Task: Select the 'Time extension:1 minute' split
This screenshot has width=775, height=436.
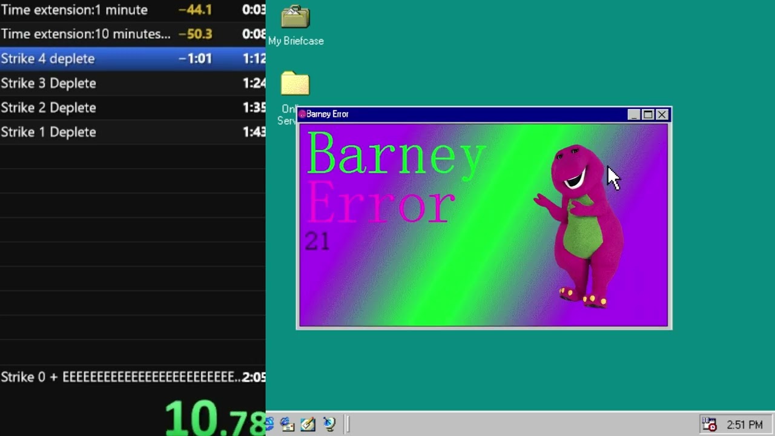Action: coord(133,10)
